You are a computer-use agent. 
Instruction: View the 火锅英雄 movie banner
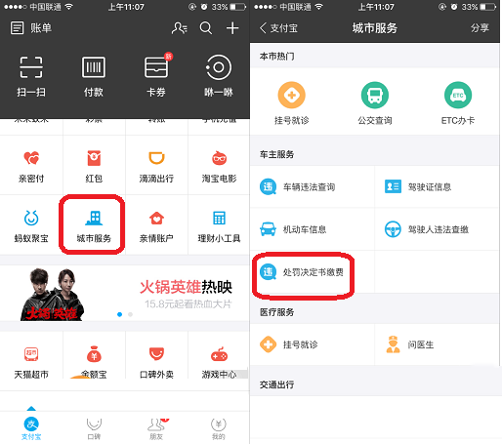125,293
